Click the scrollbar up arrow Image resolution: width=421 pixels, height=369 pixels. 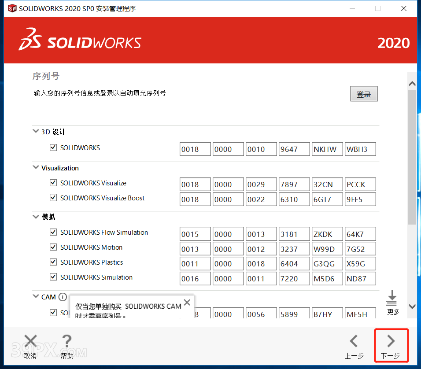click(x=412, y=84)
